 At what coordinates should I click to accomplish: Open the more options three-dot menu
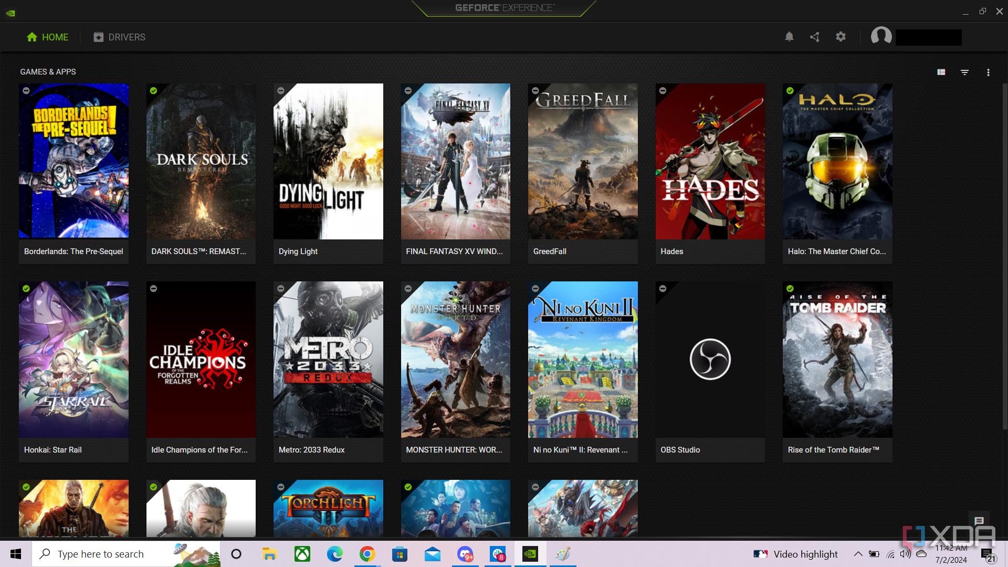pyautogui.click(x=988, y=72)
